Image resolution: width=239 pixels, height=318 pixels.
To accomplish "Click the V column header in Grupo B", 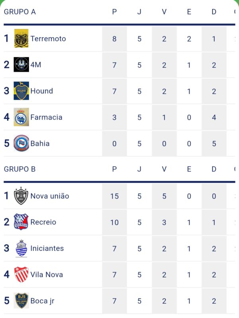I will tap(164, 169).
